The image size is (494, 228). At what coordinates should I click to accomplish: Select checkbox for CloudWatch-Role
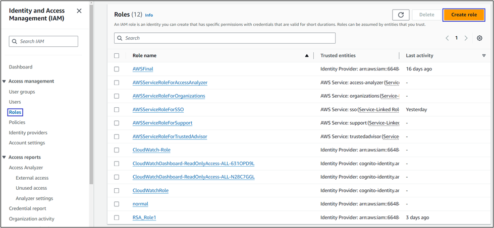tap(117, 150)
